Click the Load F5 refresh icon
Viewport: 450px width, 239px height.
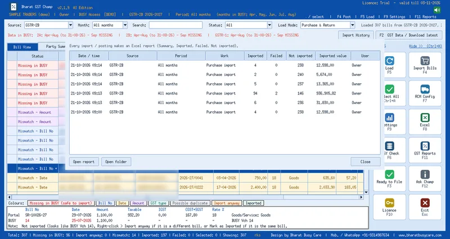pyautogui.click(x=389, y=61)
